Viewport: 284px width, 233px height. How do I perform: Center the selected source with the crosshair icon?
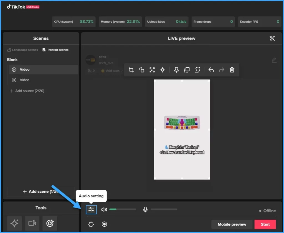[x=163, y=70]
